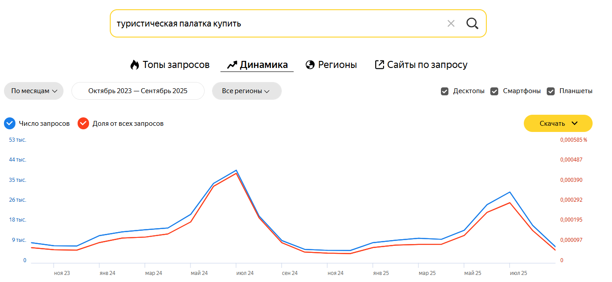
Task: Click the ноя 24 axis label
Action: click(336, 273)
